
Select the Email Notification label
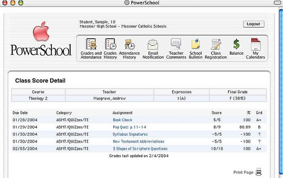153,55
